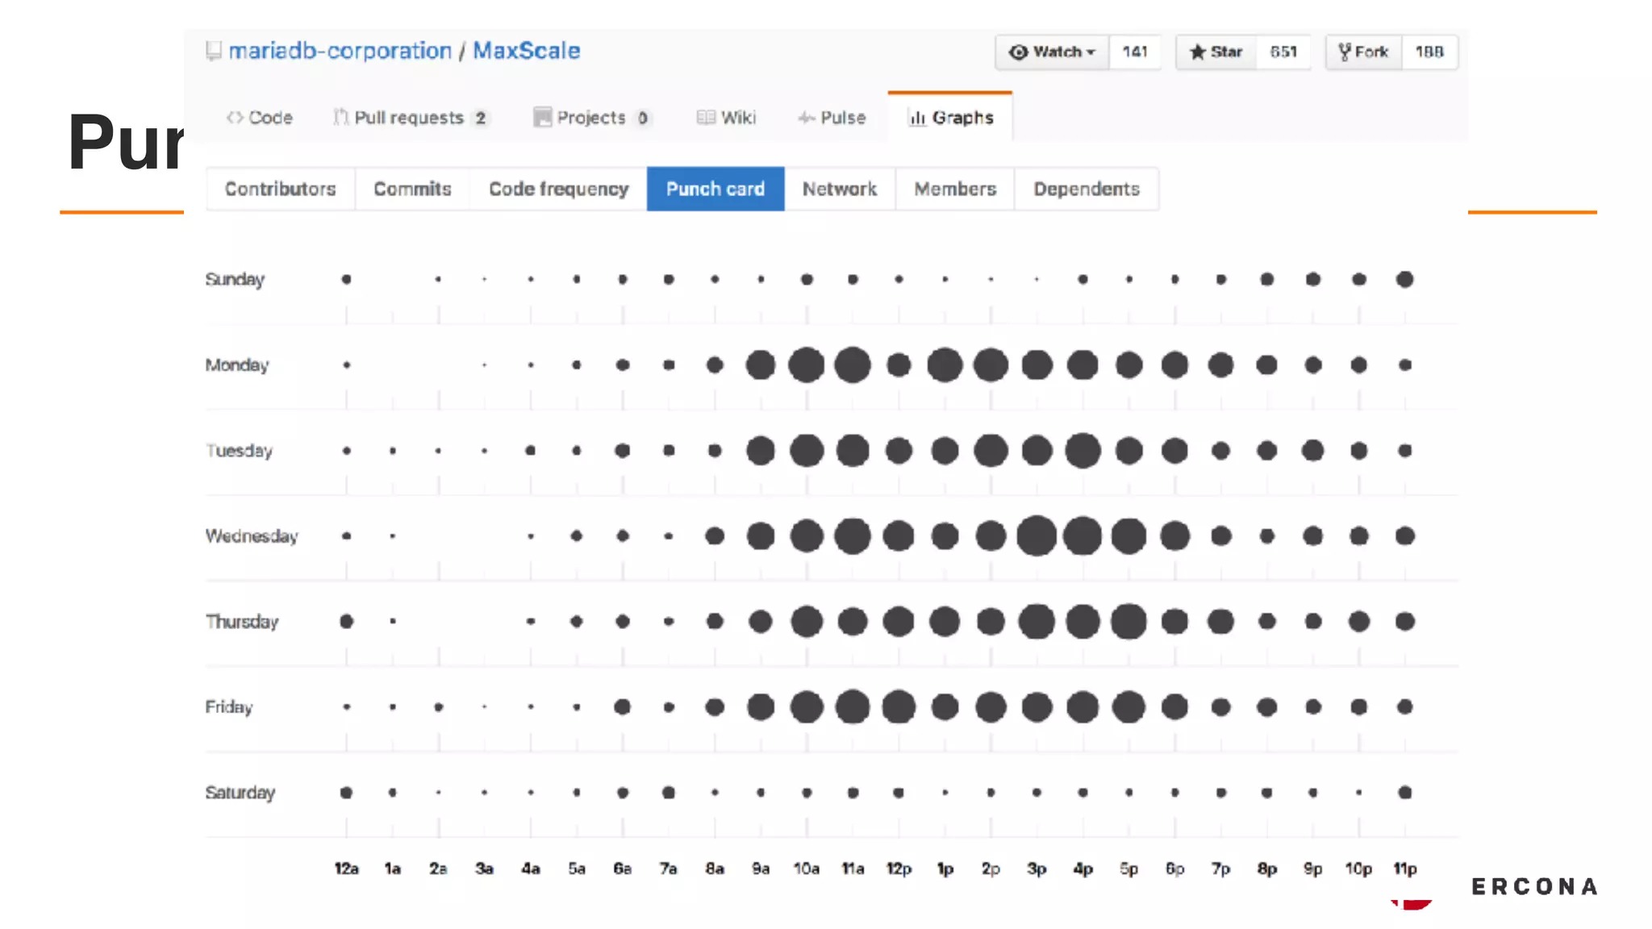Show the Members list
Viewport: 1652px width, 929px height.
pyautogui.click(x=955, y=189)
